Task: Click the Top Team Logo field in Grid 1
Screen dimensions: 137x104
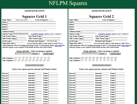Action: pos(51,36)
